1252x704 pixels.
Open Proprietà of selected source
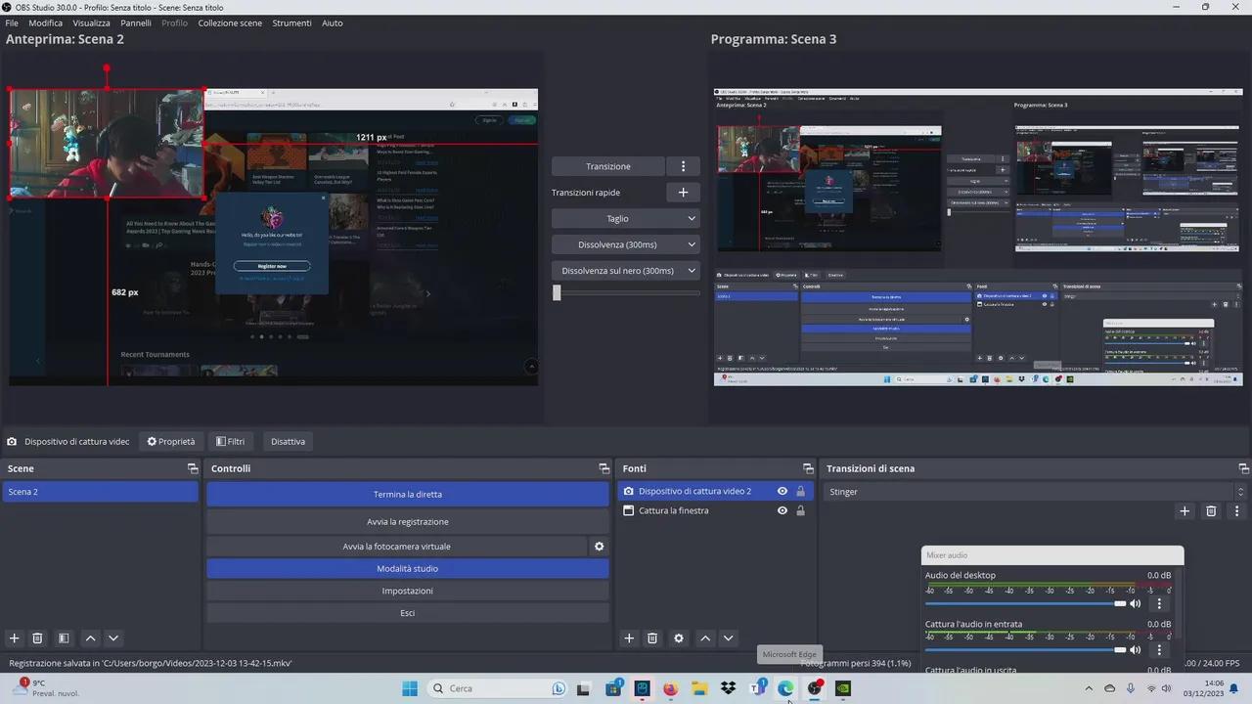[x=171, y=441]
